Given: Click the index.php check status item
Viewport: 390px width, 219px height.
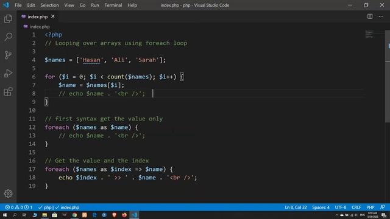Looking at the screenshot, I should (x=67, y=207).
